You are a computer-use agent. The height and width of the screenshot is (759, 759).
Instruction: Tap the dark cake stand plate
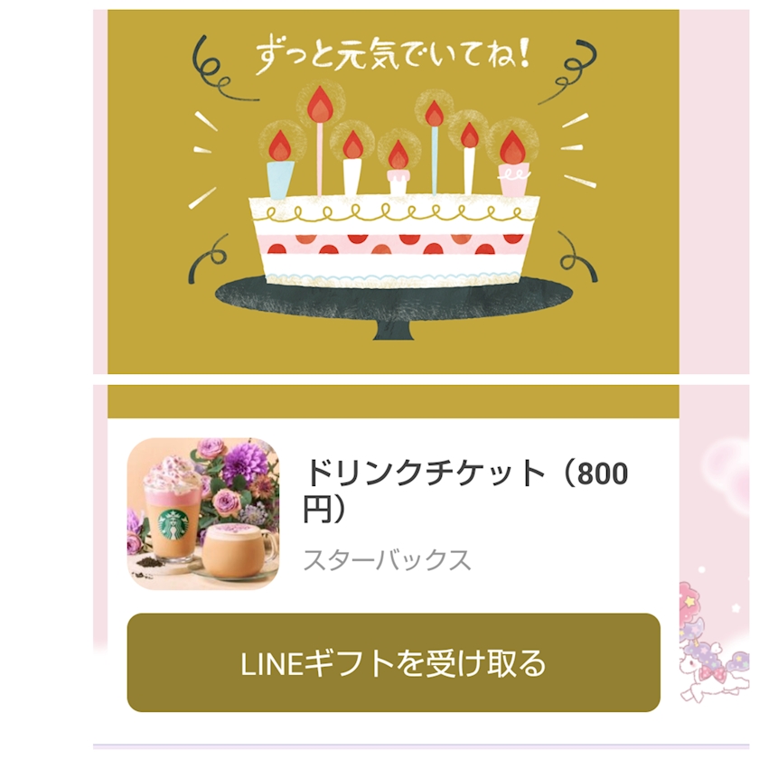394,301
